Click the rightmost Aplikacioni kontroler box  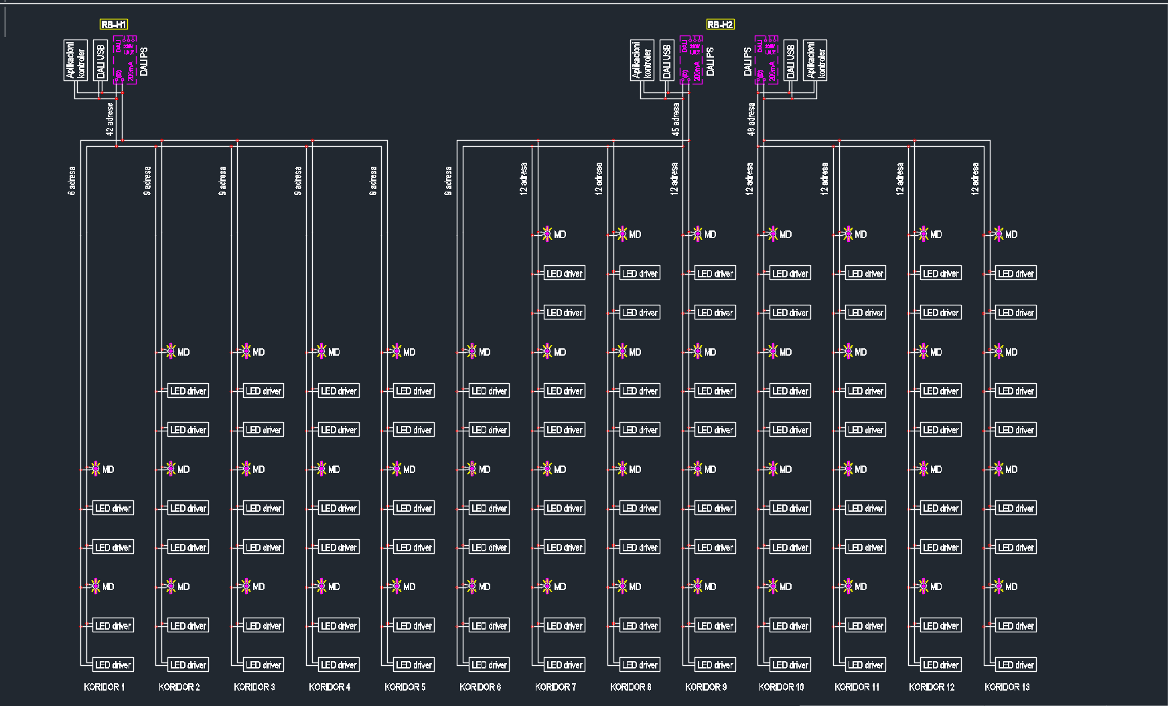(815, 60)
